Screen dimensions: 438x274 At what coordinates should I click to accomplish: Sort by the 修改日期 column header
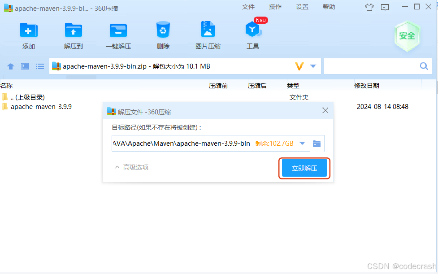coord(366,86)
